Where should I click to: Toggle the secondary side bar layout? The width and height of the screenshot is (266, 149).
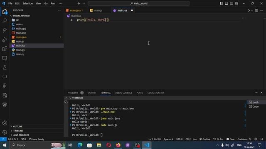pyautogui.click(x=232, y=3)
